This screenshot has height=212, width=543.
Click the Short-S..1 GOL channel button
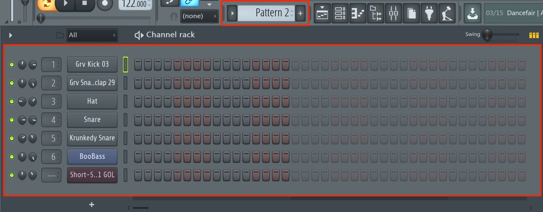[x=92, y=175]
